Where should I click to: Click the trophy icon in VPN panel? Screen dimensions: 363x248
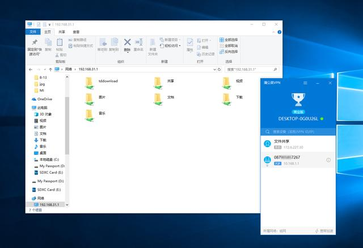[298, 101]
